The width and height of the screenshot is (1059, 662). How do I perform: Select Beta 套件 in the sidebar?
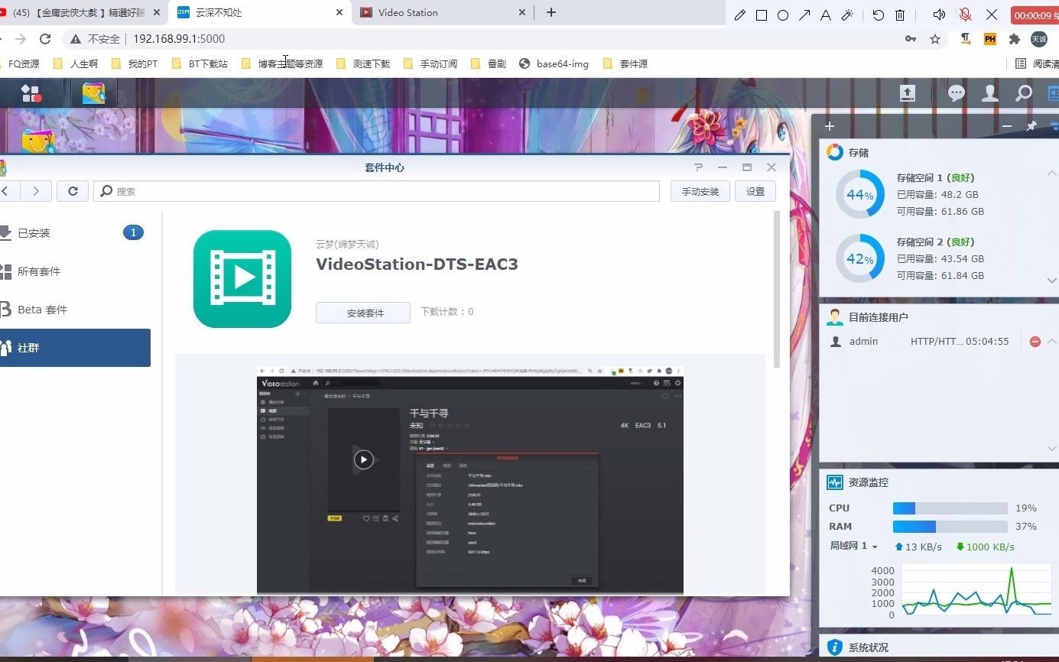pos(75,310)
